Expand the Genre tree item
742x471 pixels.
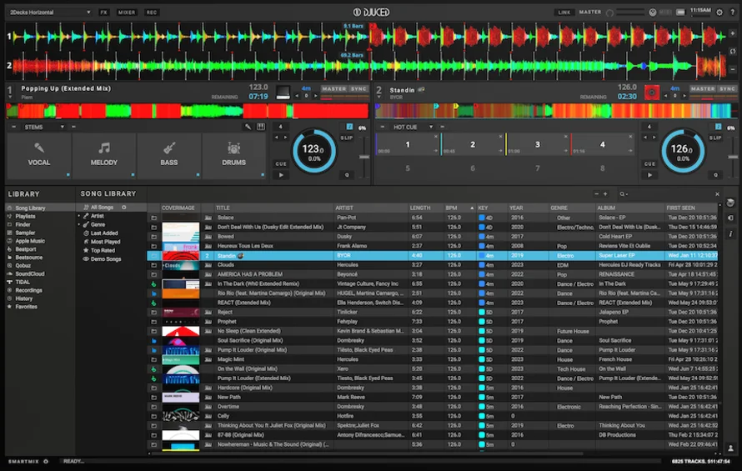click(79, 224)
